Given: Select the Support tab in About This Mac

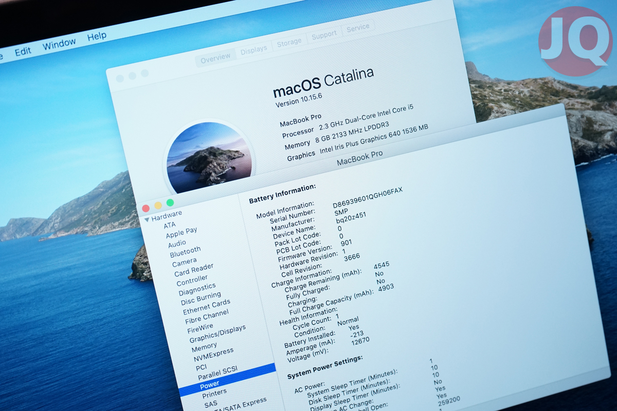Looking at the screenshot, I should tap(324, 35).
